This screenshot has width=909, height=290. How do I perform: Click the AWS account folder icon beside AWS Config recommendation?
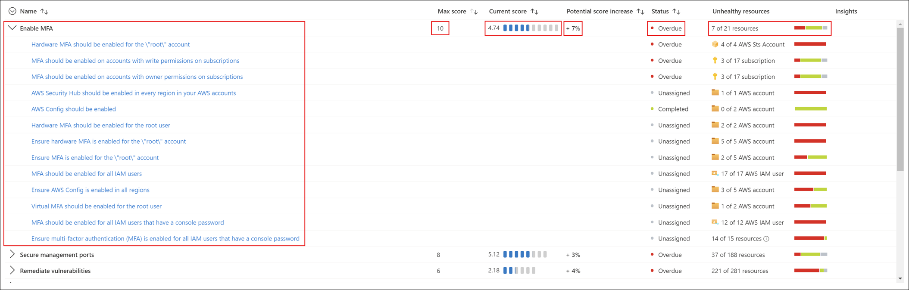point(714,109)
